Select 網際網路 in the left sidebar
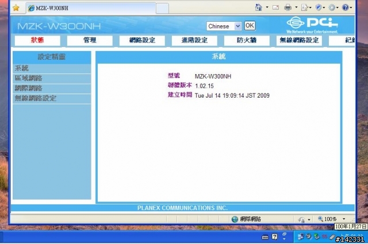This screenshot has height=244, width=368. 52,88
